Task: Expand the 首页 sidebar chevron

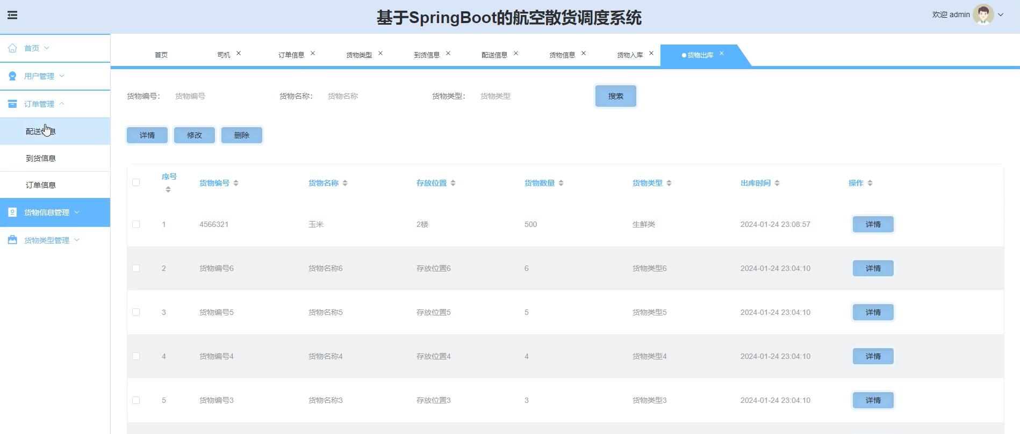Action: [x=47, y=48]
